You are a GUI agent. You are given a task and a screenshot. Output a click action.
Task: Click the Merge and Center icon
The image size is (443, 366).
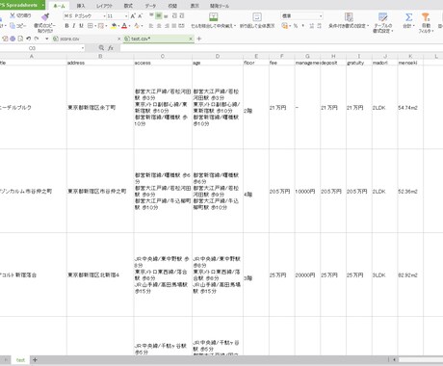tap(214, 16)
